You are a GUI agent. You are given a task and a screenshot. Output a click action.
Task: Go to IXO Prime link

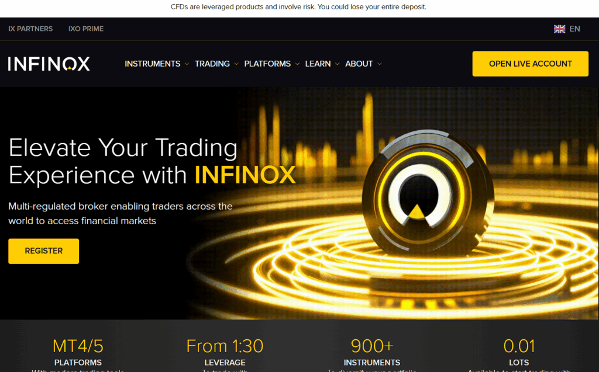click(86, 29)
